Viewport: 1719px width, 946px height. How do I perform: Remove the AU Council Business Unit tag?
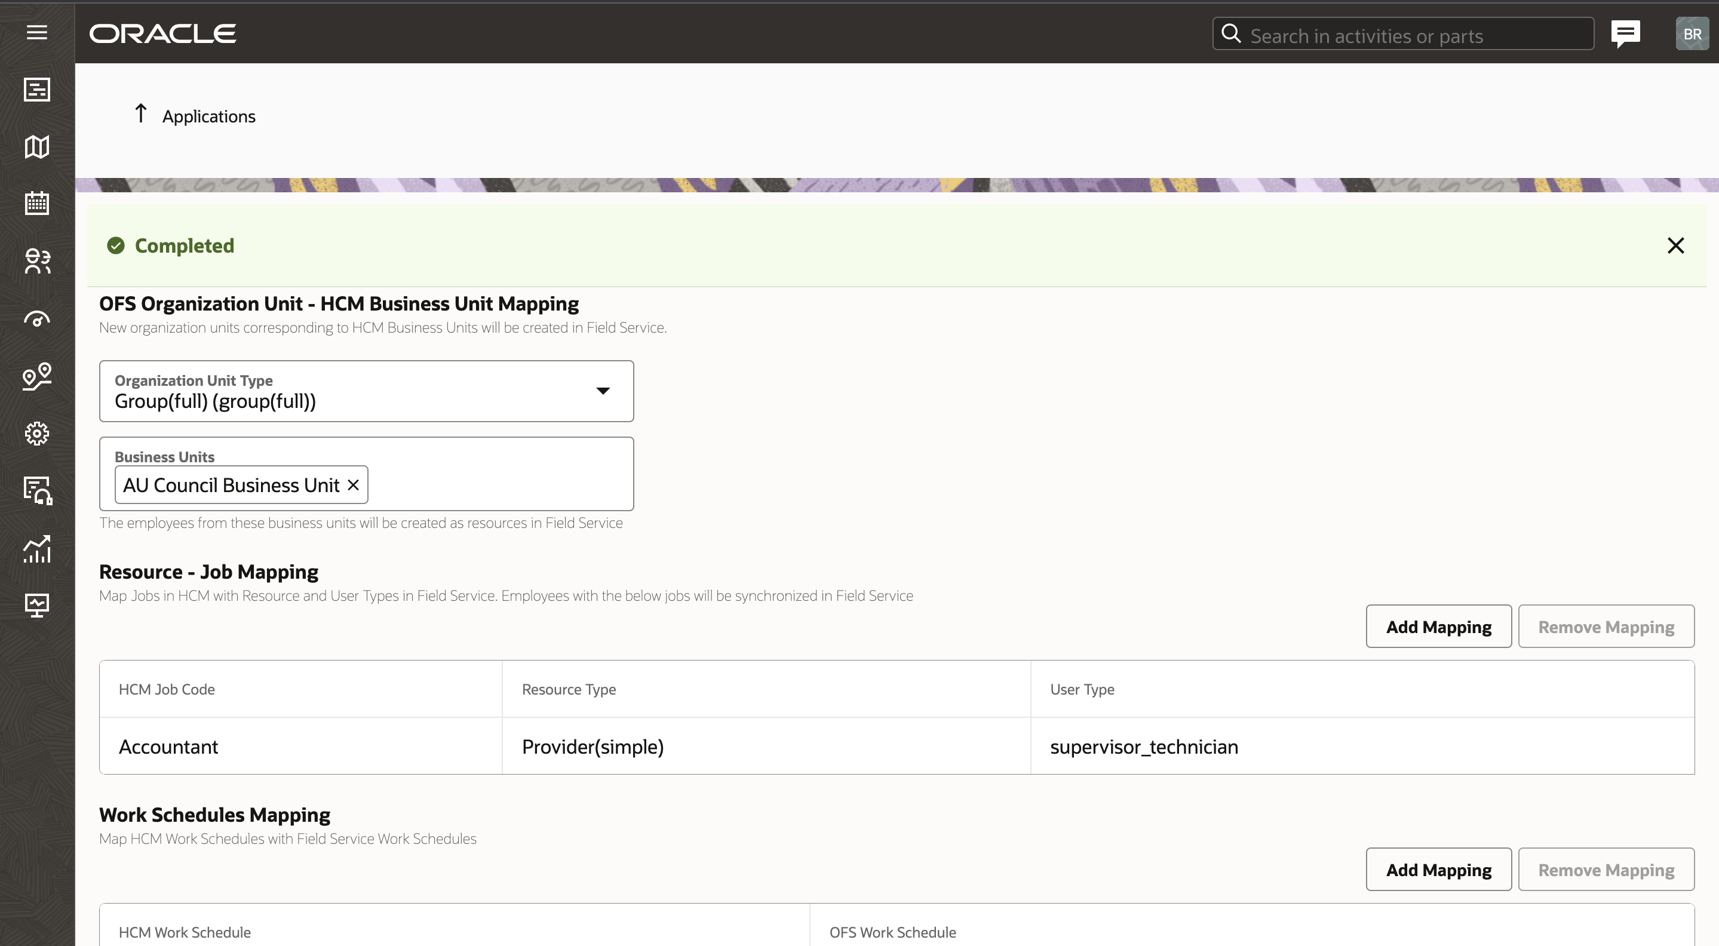(x=354, y=485)
